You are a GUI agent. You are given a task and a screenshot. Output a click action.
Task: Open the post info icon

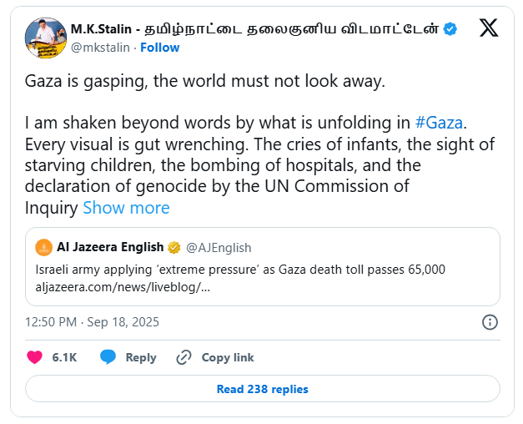pos(490,322)
